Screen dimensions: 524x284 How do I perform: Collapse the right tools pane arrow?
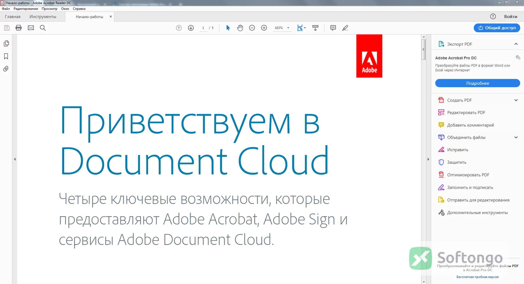pos(428,159)
